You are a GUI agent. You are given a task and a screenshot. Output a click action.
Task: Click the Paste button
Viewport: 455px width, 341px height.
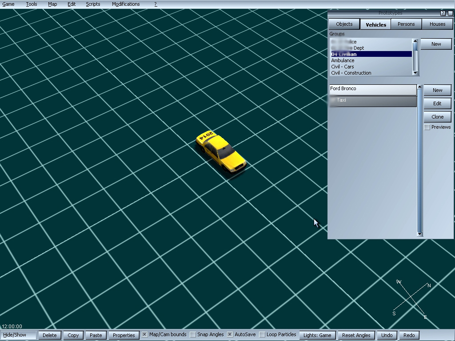point(96,335)
